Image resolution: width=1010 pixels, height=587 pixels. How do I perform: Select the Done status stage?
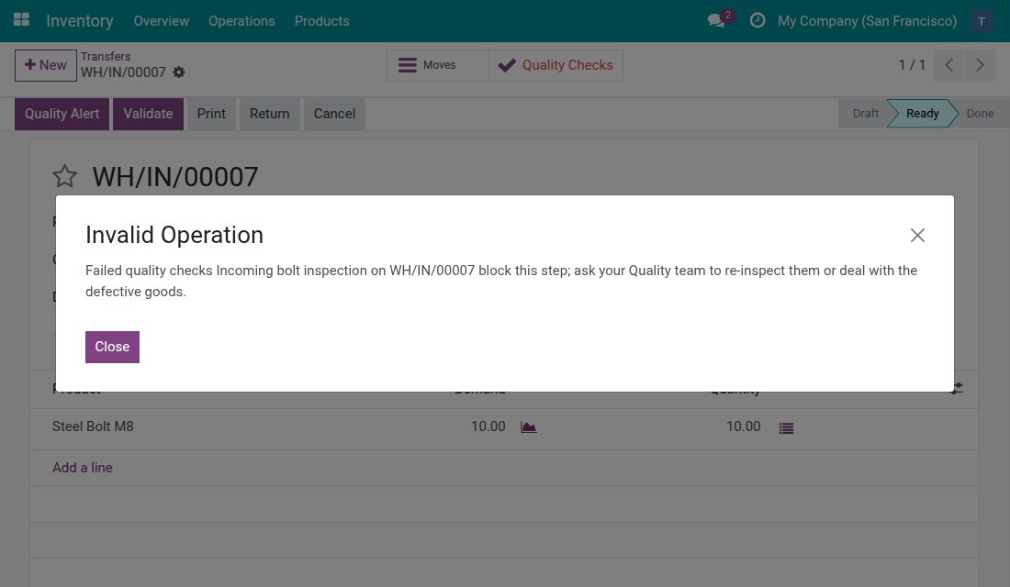pos(980,114)
